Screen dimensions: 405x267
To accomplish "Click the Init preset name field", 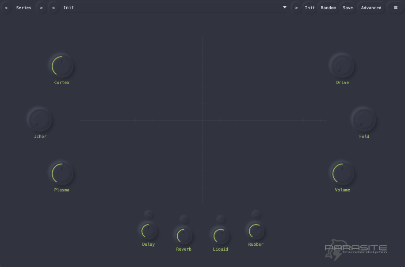I will pos(69,8).
